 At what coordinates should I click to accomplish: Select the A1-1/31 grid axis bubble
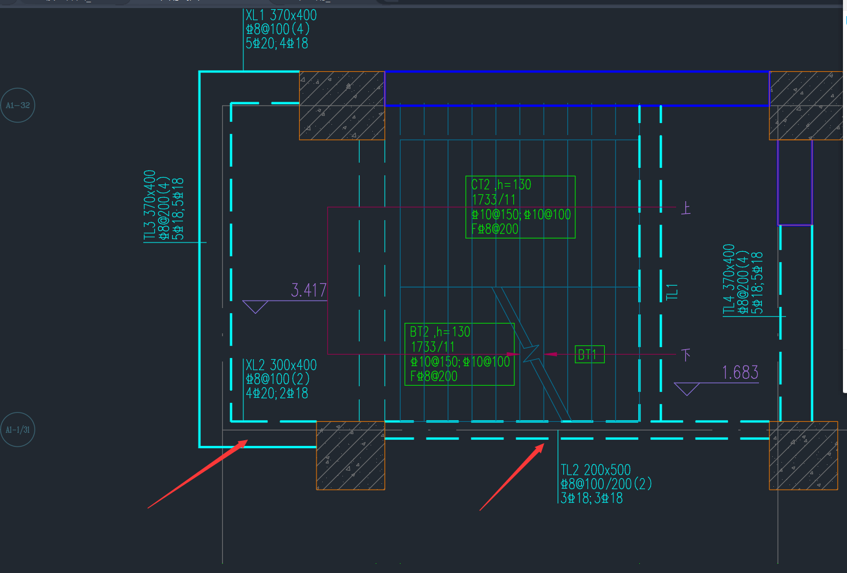tap(18, 430)
